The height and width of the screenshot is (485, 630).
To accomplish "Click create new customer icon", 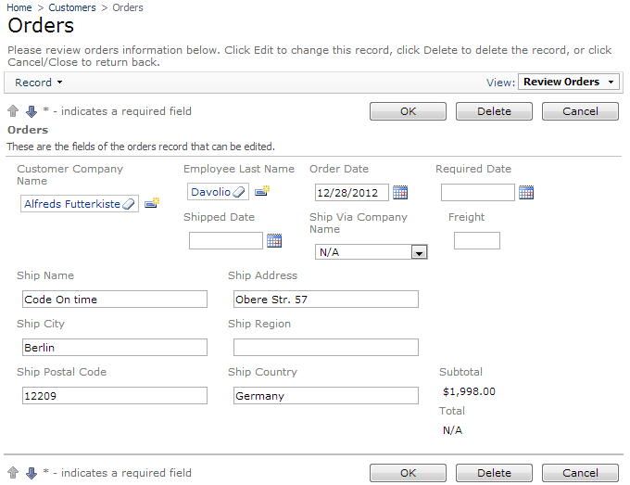I will pos(152,203).
